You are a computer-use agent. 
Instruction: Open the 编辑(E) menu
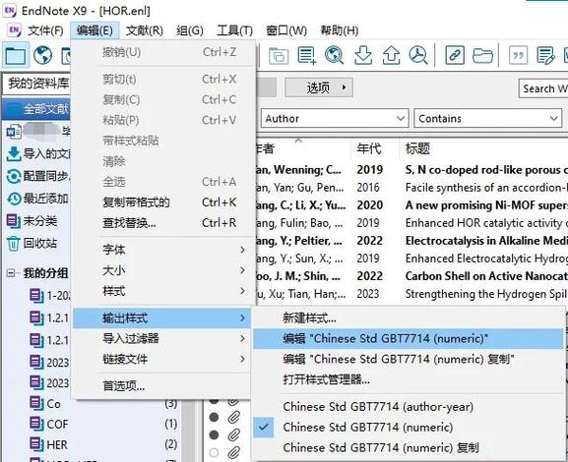click(95, 30)
